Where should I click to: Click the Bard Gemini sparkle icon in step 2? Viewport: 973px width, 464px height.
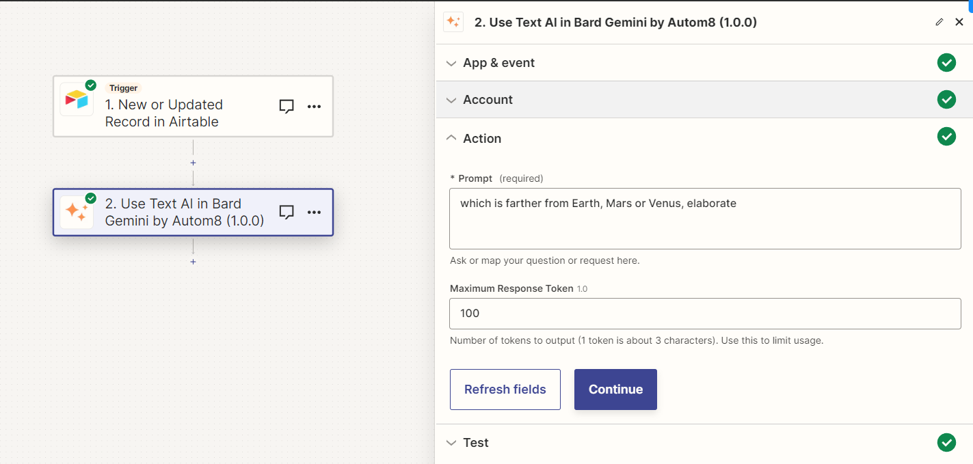click(x=77, y=213)
